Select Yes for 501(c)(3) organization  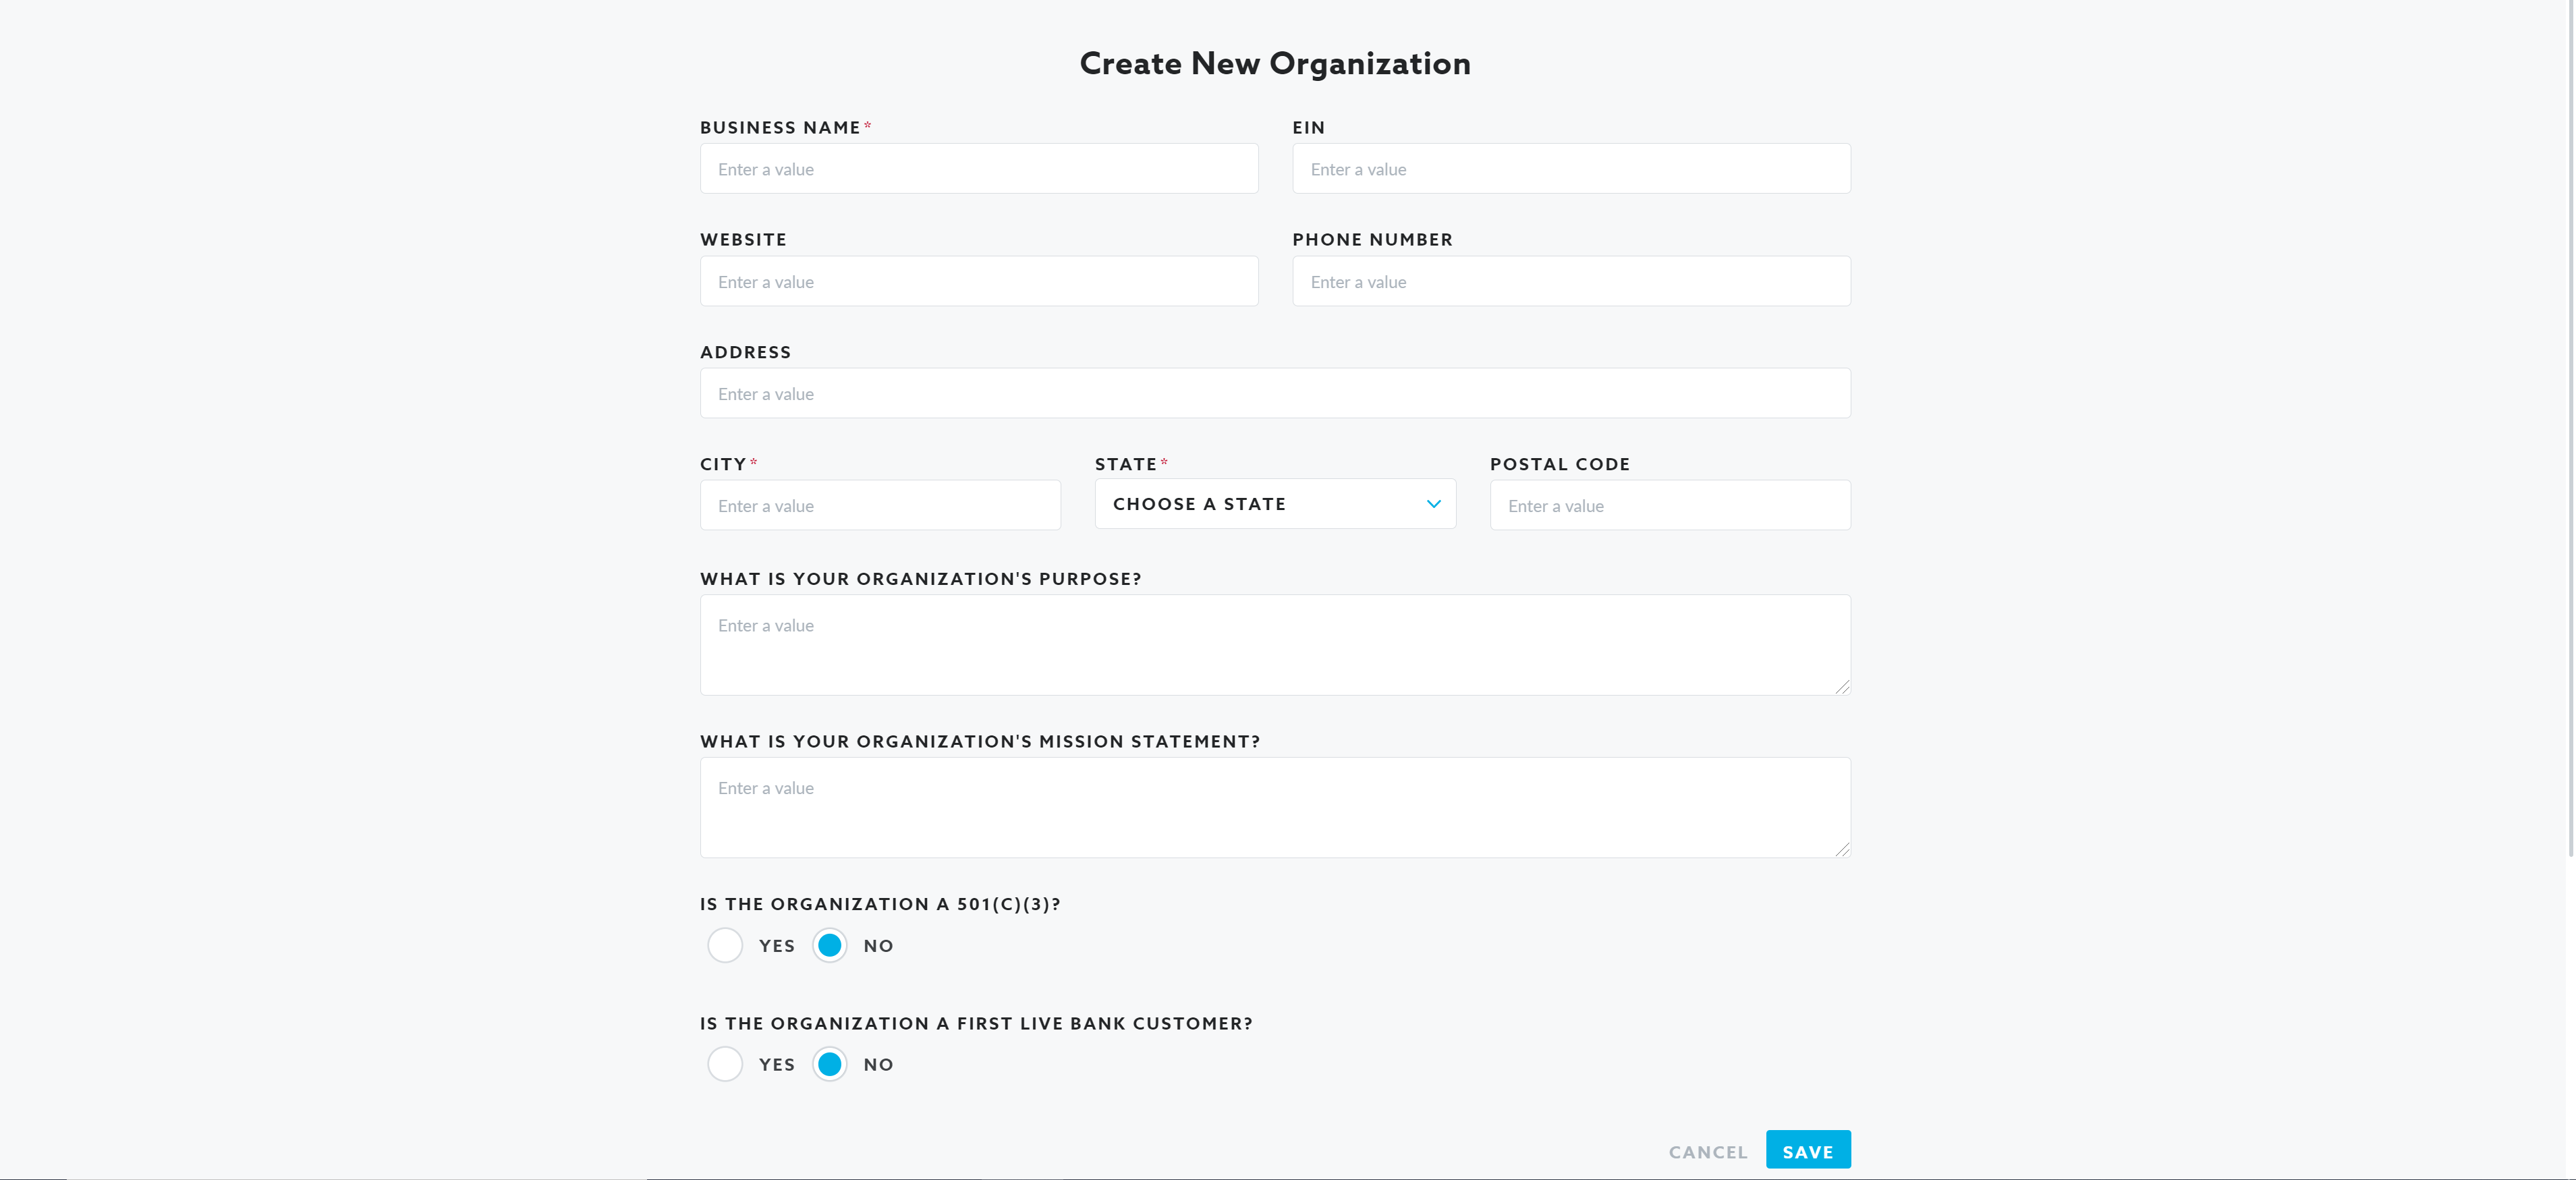(725, 945)
